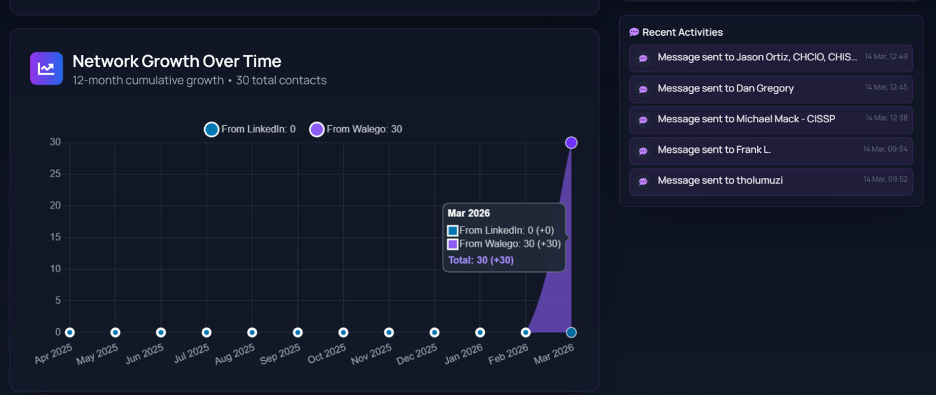
Task: Click the data point for Jan 2026
Action: coord(480,332)
